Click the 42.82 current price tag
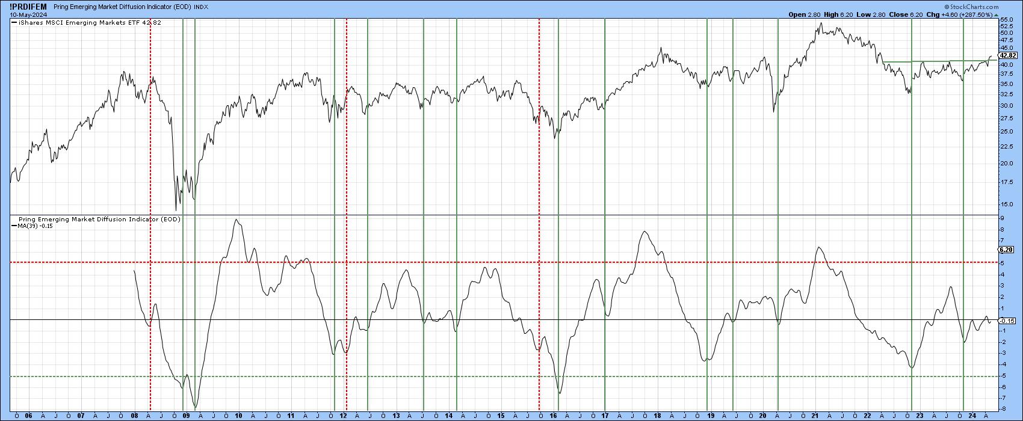Screen dimensions: 1023x421 pos(1007,55)
